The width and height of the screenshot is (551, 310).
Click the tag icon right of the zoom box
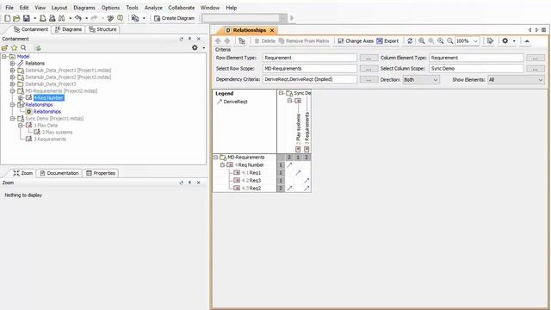click(x=490, y=41)
